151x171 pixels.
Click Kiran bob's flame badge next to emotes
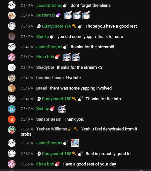[x=57, y=56]
